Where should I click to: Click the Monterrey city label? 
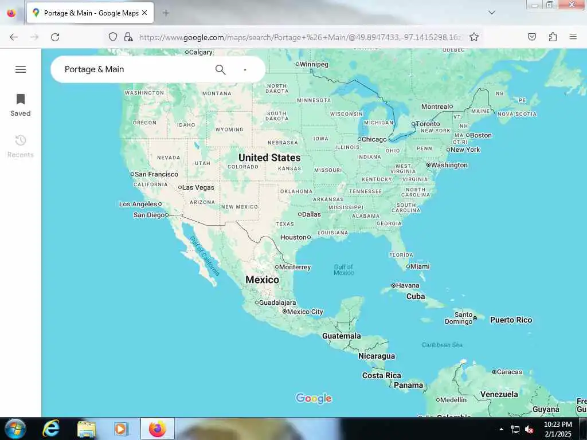click(295, 267)
